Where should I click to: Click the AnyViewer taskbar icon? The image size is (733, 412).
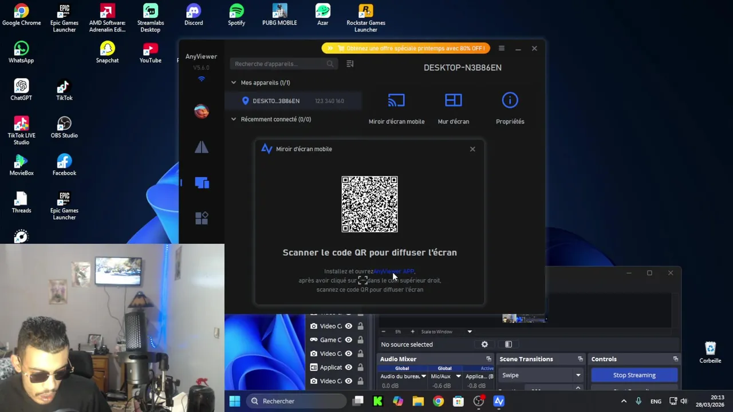click(x=499, y=401)
